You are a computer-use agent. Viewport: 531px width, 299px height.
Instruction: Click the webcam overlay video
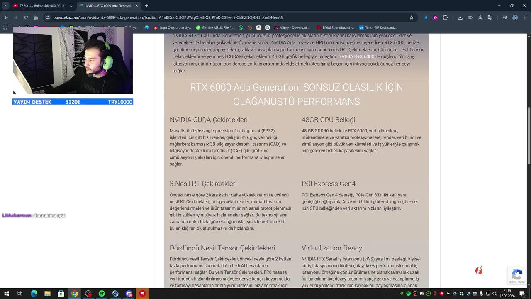click(73, 61)
